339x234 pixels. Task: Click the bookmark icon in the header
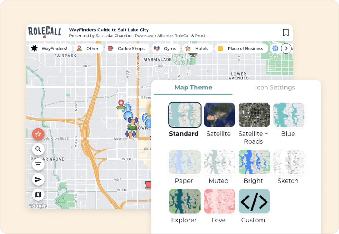point(286,32)
